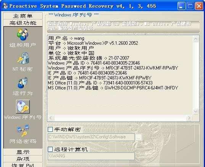Select the 平台 Microsoft Windows XP line

tap(93, 43)
